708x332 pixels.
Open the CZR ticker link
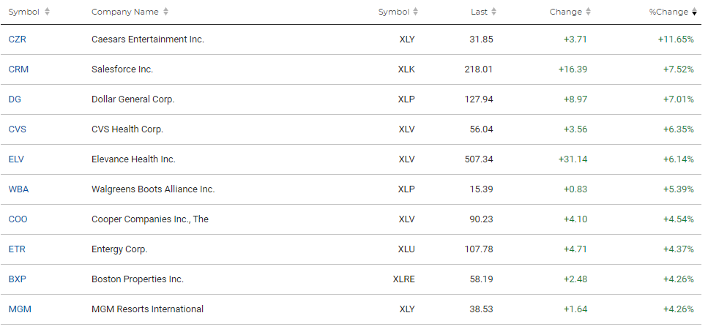coord(17,39)
